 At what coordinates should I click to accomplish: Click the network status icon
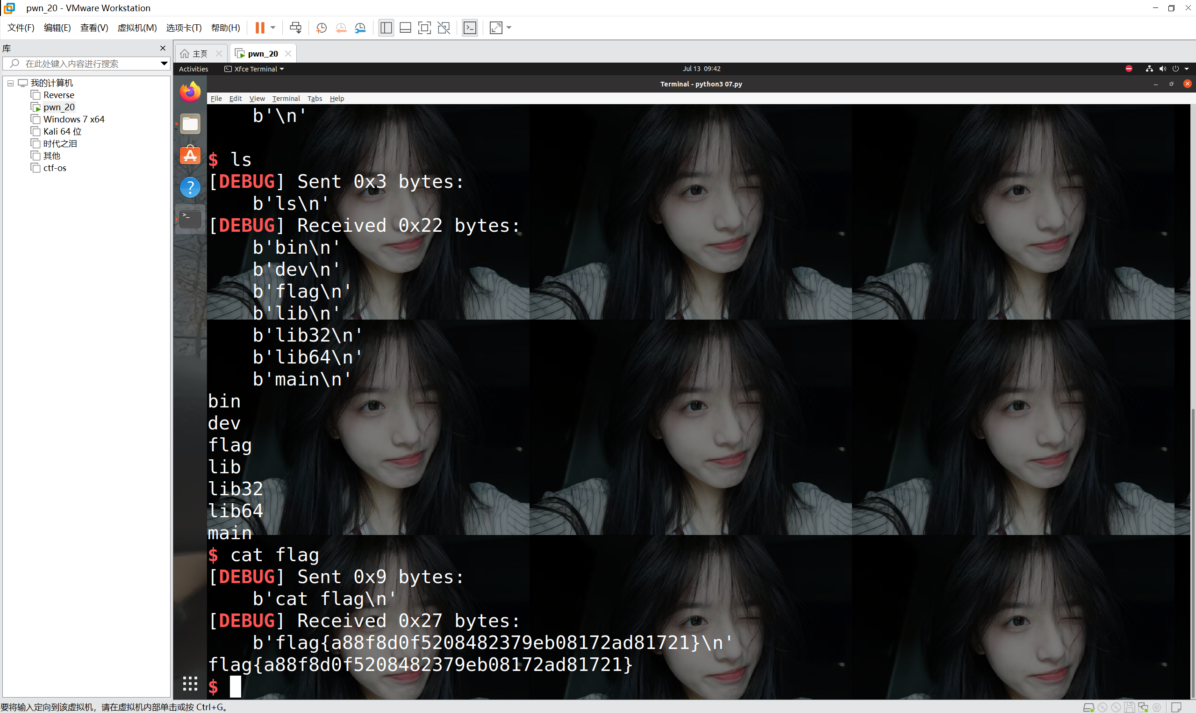pyautogui.click(x=1149, y=69)
